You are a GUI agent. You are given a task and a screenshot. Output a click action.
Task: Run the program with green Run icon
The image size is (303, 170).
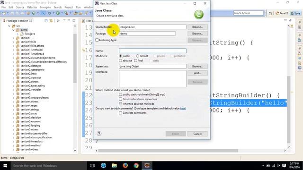point(58,13)
